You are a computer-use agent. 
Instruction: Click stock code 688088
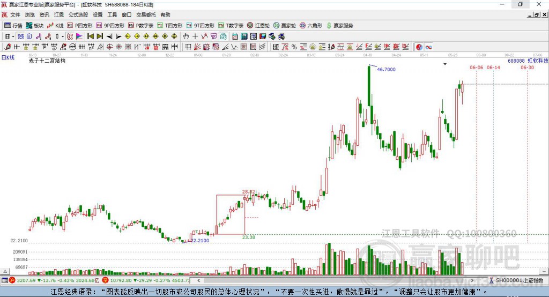(516, 61)
